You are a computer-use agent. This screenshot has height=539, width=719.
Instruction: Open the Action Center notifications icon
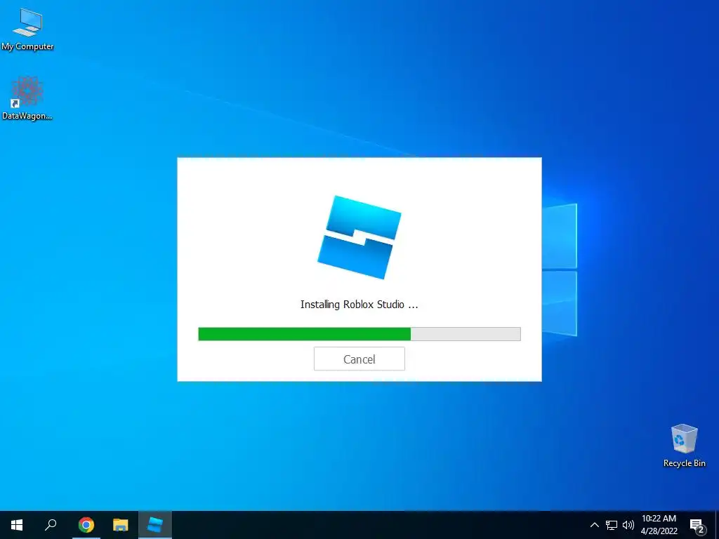pyautogui.click(x=697, y=526)
